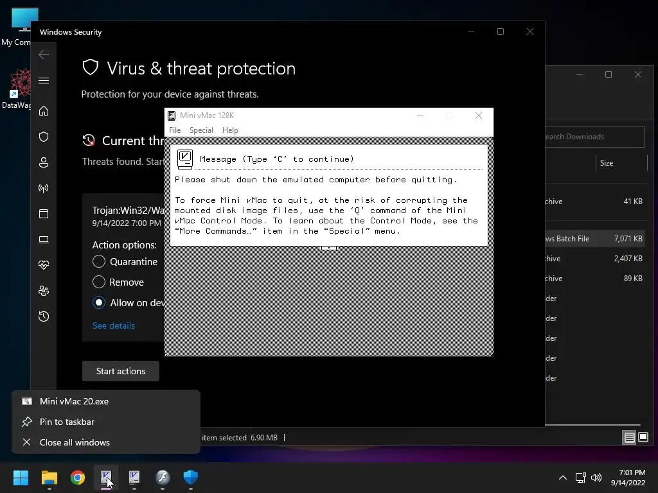Click the Mini vMac title bar icon

pyautogui.click(x=172, y=116)
